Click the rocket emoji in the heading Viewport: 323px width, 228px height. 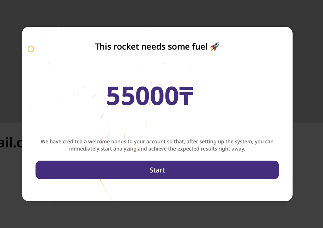pos(215,46)
